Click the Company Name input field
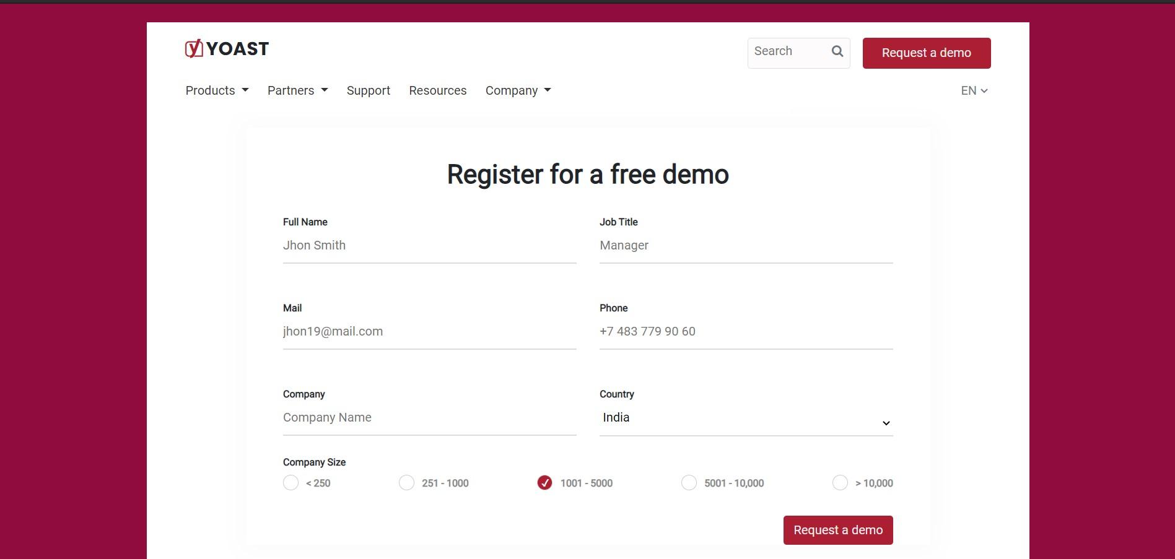 [429, 417]
